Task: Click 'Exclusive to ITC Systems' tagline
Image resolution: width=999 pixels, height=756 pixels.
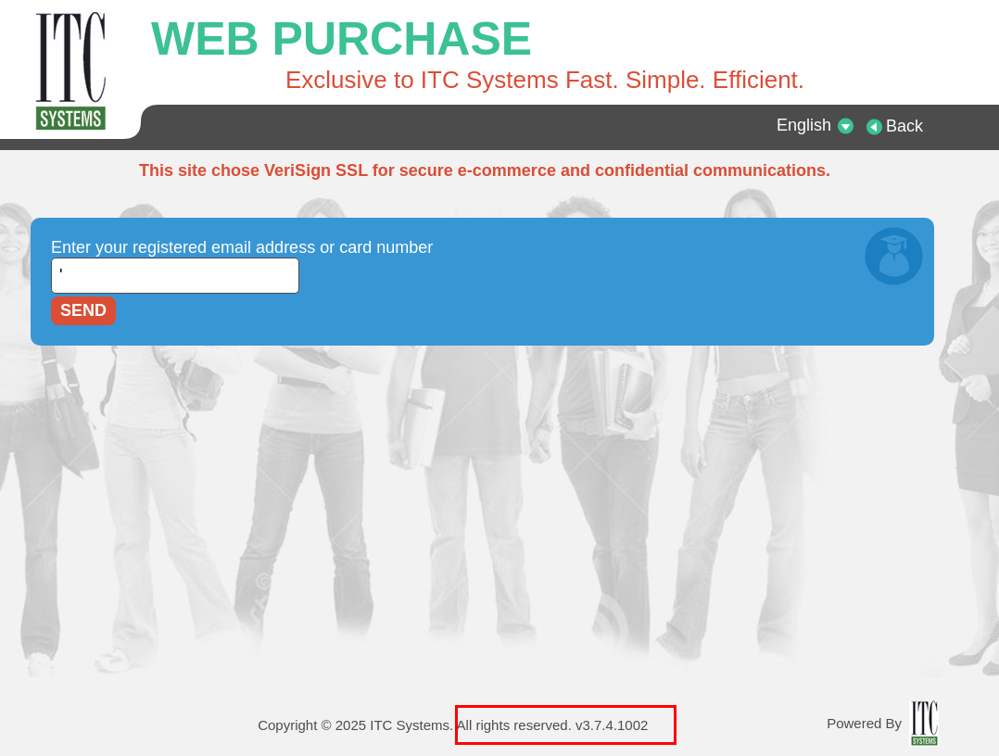Action: (544, 81)
